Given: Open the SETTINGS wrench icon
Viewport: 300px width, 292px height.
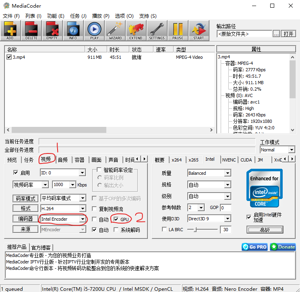Looking at the screenshot, I should click(x=157, y=31).
